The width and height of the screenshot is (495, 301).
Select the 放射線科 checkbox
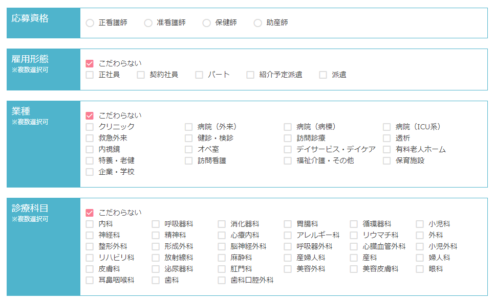pos(156,258)
